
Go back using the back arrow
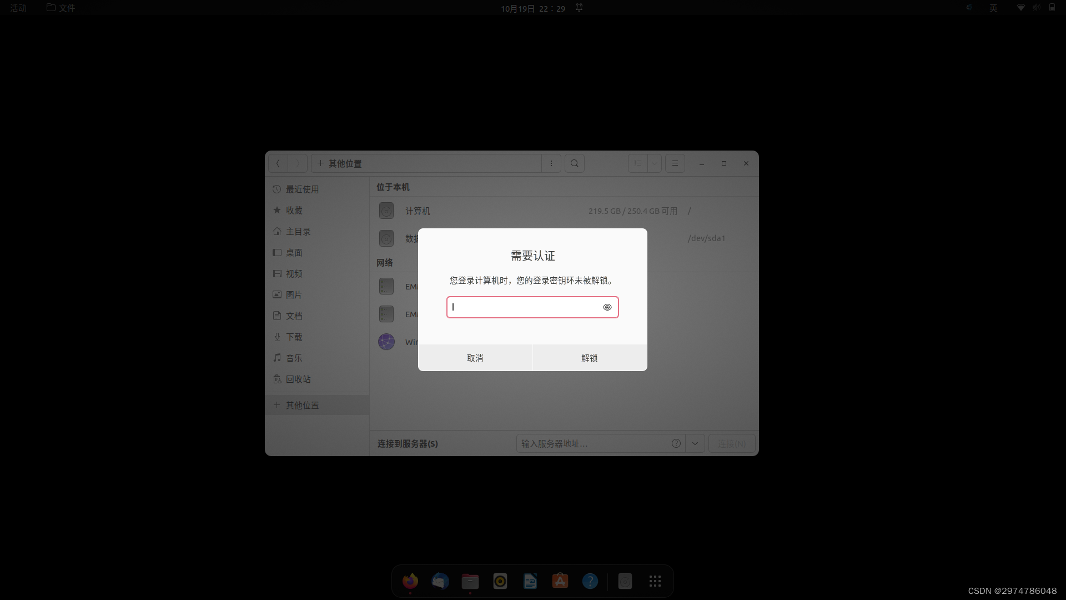(277, 163)
